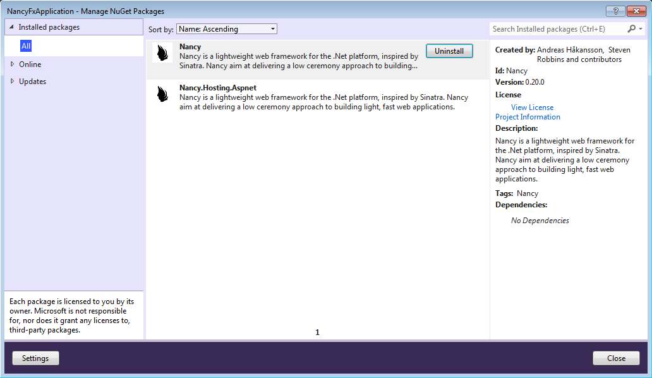This screenshot has height=378, width=652.
Task: Focus the Search Installed packages field
Action: [558, 28]
